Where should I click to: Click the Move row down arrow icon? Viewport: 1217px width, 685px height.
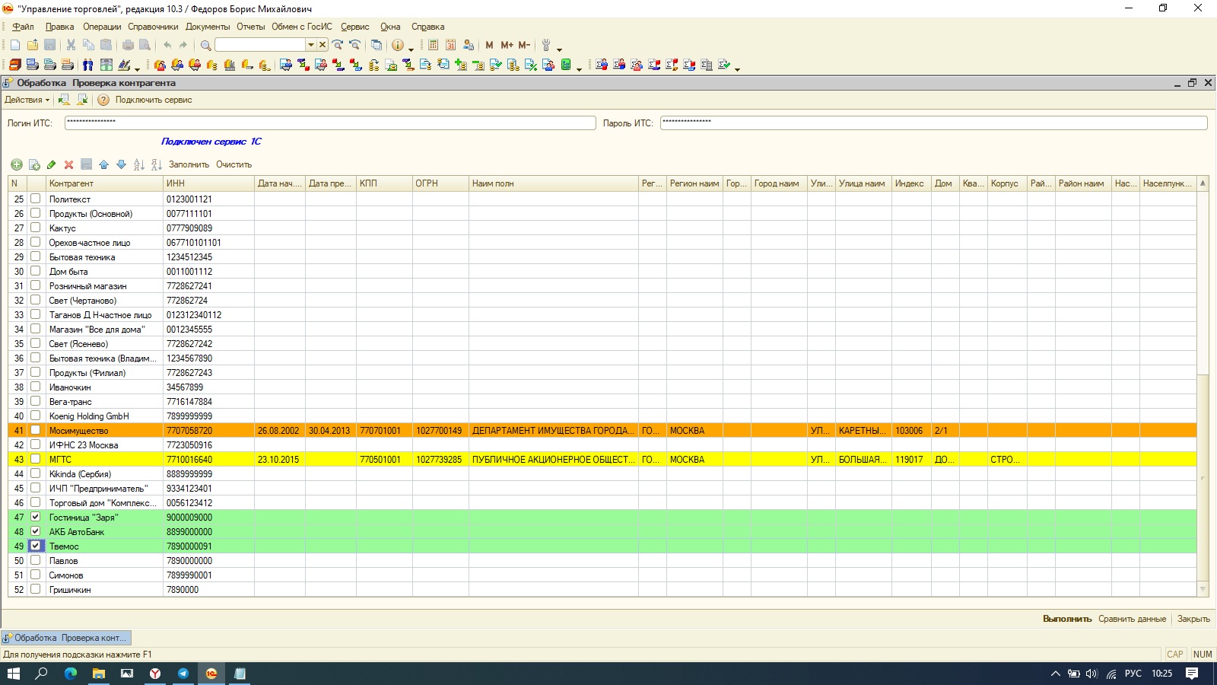click(121, 164)
